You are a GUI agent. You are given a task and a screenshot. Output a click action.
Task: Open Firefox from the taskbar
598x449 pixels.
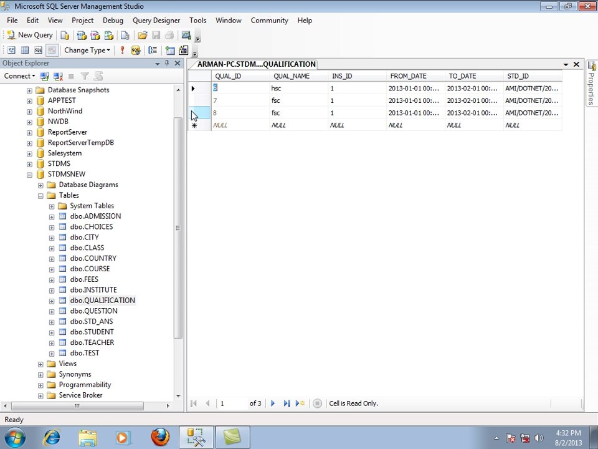point(160,437)
